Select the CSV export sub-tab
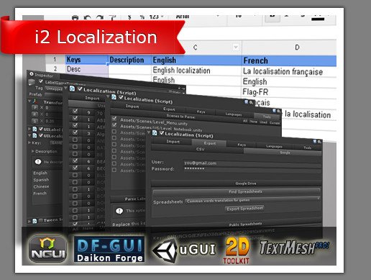This screenshot has height=280, width=371. pyautogui.click(x=198, y=150)
